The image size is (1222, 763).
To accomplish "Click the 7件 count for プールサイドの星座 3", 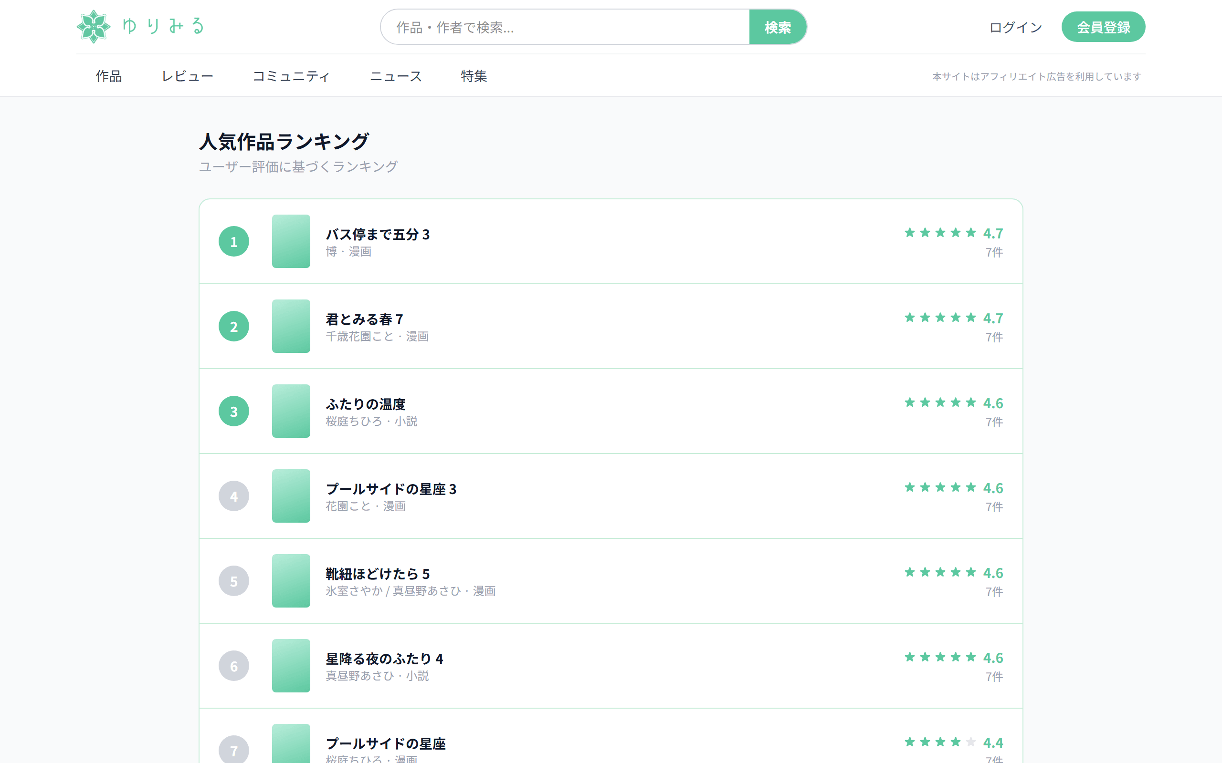I will click(994, 506).
